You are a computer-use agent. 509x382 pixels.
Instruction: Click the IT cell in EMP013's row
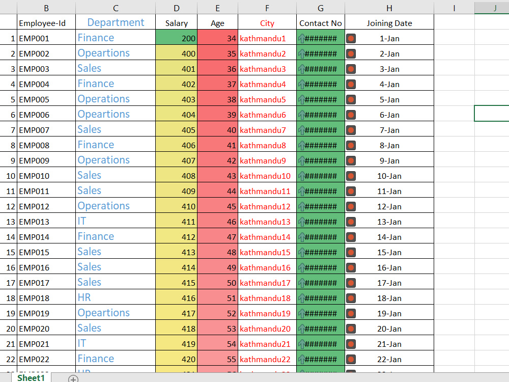click(116, 221)
